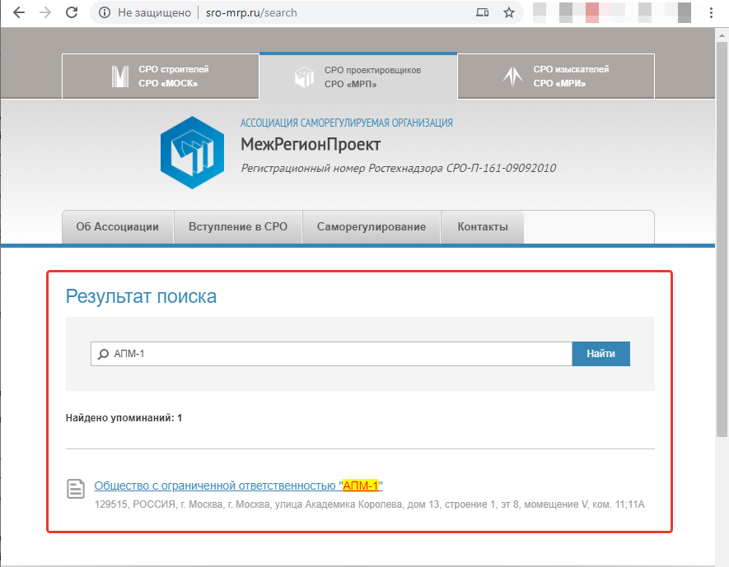This screenshot has width=729, height=567.
Task: Click the document icon beside the search result
Action: tap(75, 489)
